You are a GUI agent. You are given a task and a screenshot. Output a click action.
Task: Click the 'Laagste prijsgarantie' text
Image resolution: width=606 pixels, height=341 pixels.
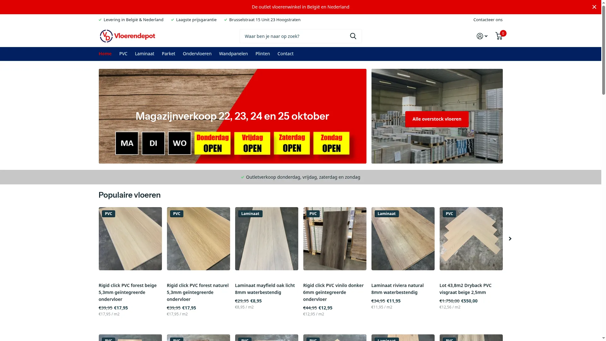196,20
